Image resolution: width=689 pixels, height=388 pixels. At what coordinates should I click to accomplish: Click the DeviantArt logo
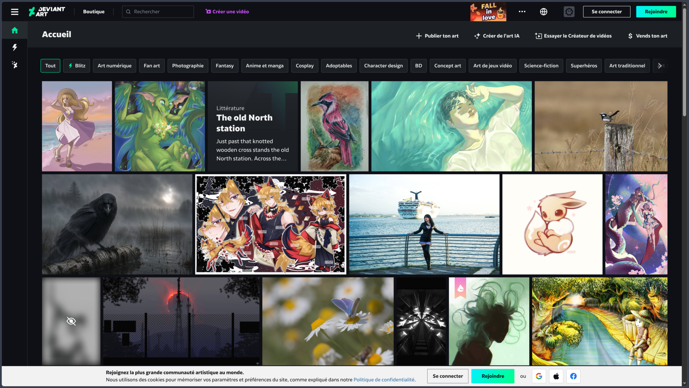pos(47,12)
